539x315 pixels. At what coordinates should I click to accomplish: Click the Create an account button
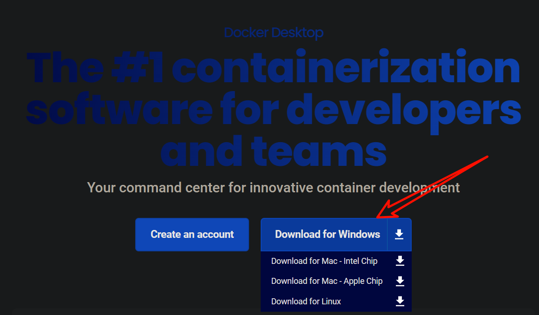click(192, 235)
